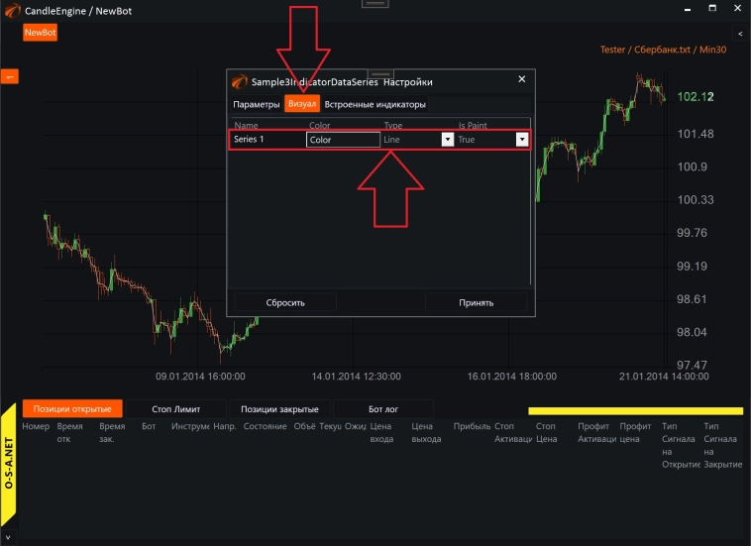Click the O-S-A.NET yellow side label

tap(9, 464)
